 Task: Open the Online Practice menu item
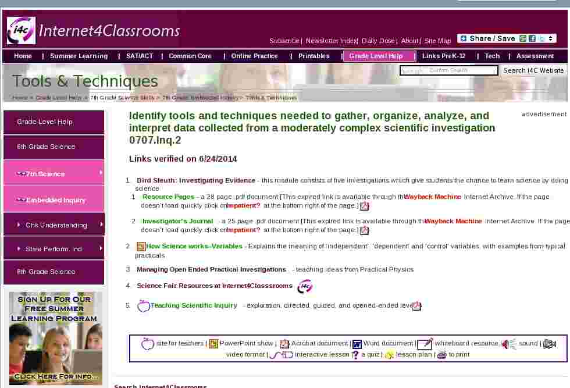255,56
